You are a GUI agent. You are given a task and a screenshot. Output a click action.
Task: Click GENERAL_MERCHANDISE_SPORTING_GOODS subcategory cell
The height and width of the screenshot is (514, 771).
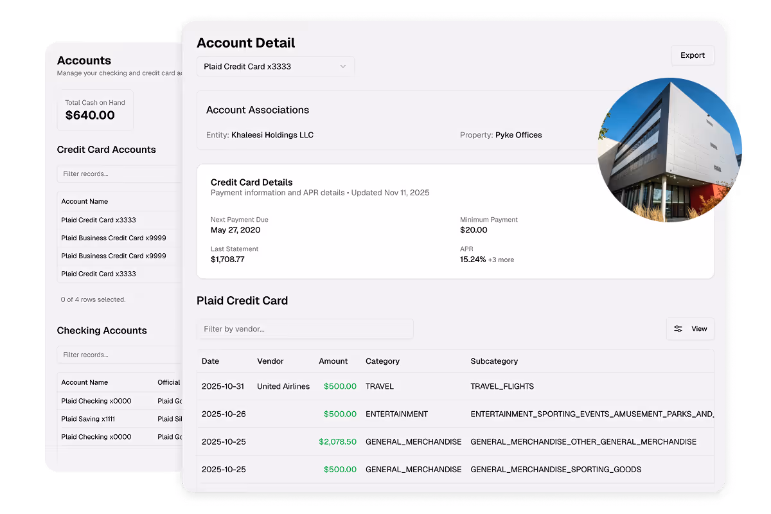click(x=556, y=470)
